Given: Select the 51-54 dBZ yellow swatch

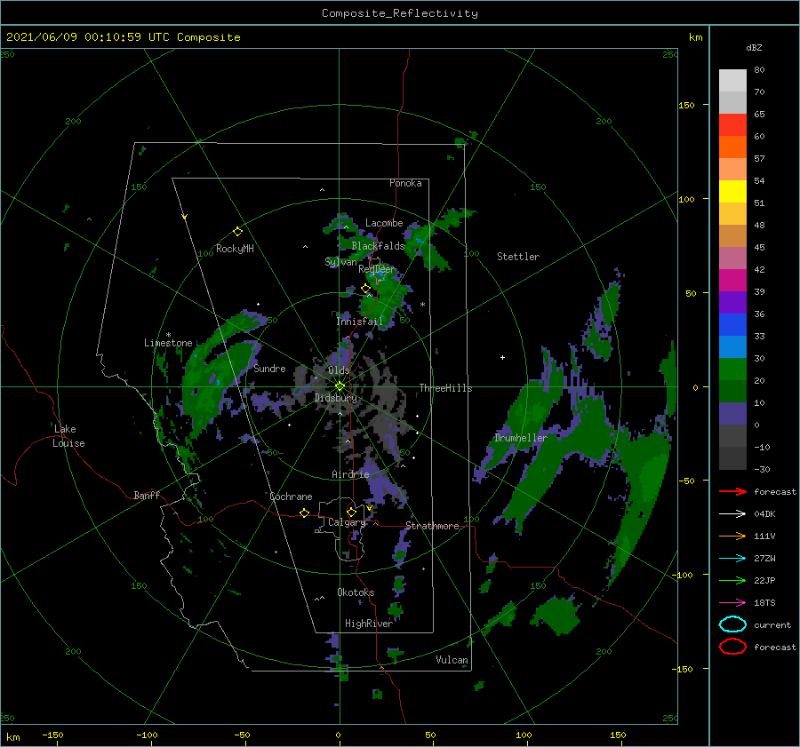Looking at the screenshot, I should (x=732, y=192).
